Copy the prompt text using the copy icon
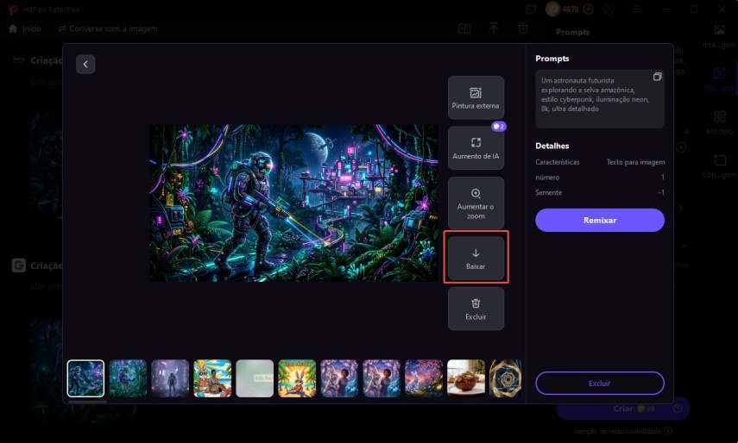 [657, 77]
